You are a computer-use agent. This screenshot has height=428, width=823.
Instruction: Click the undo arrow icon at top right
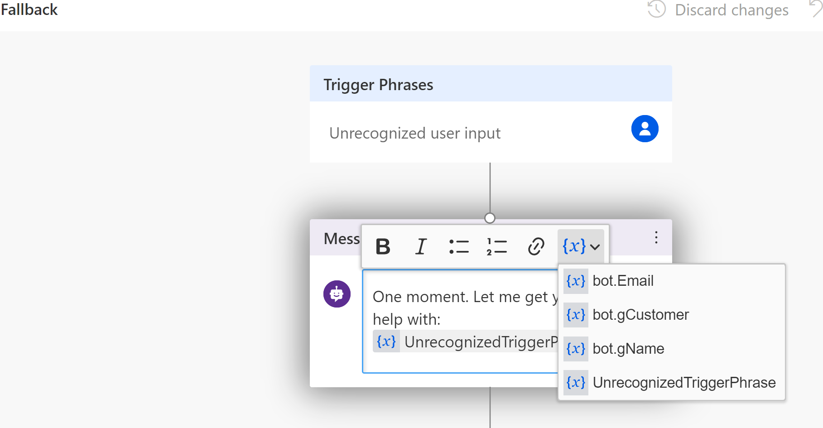click(x=816, y=8)
